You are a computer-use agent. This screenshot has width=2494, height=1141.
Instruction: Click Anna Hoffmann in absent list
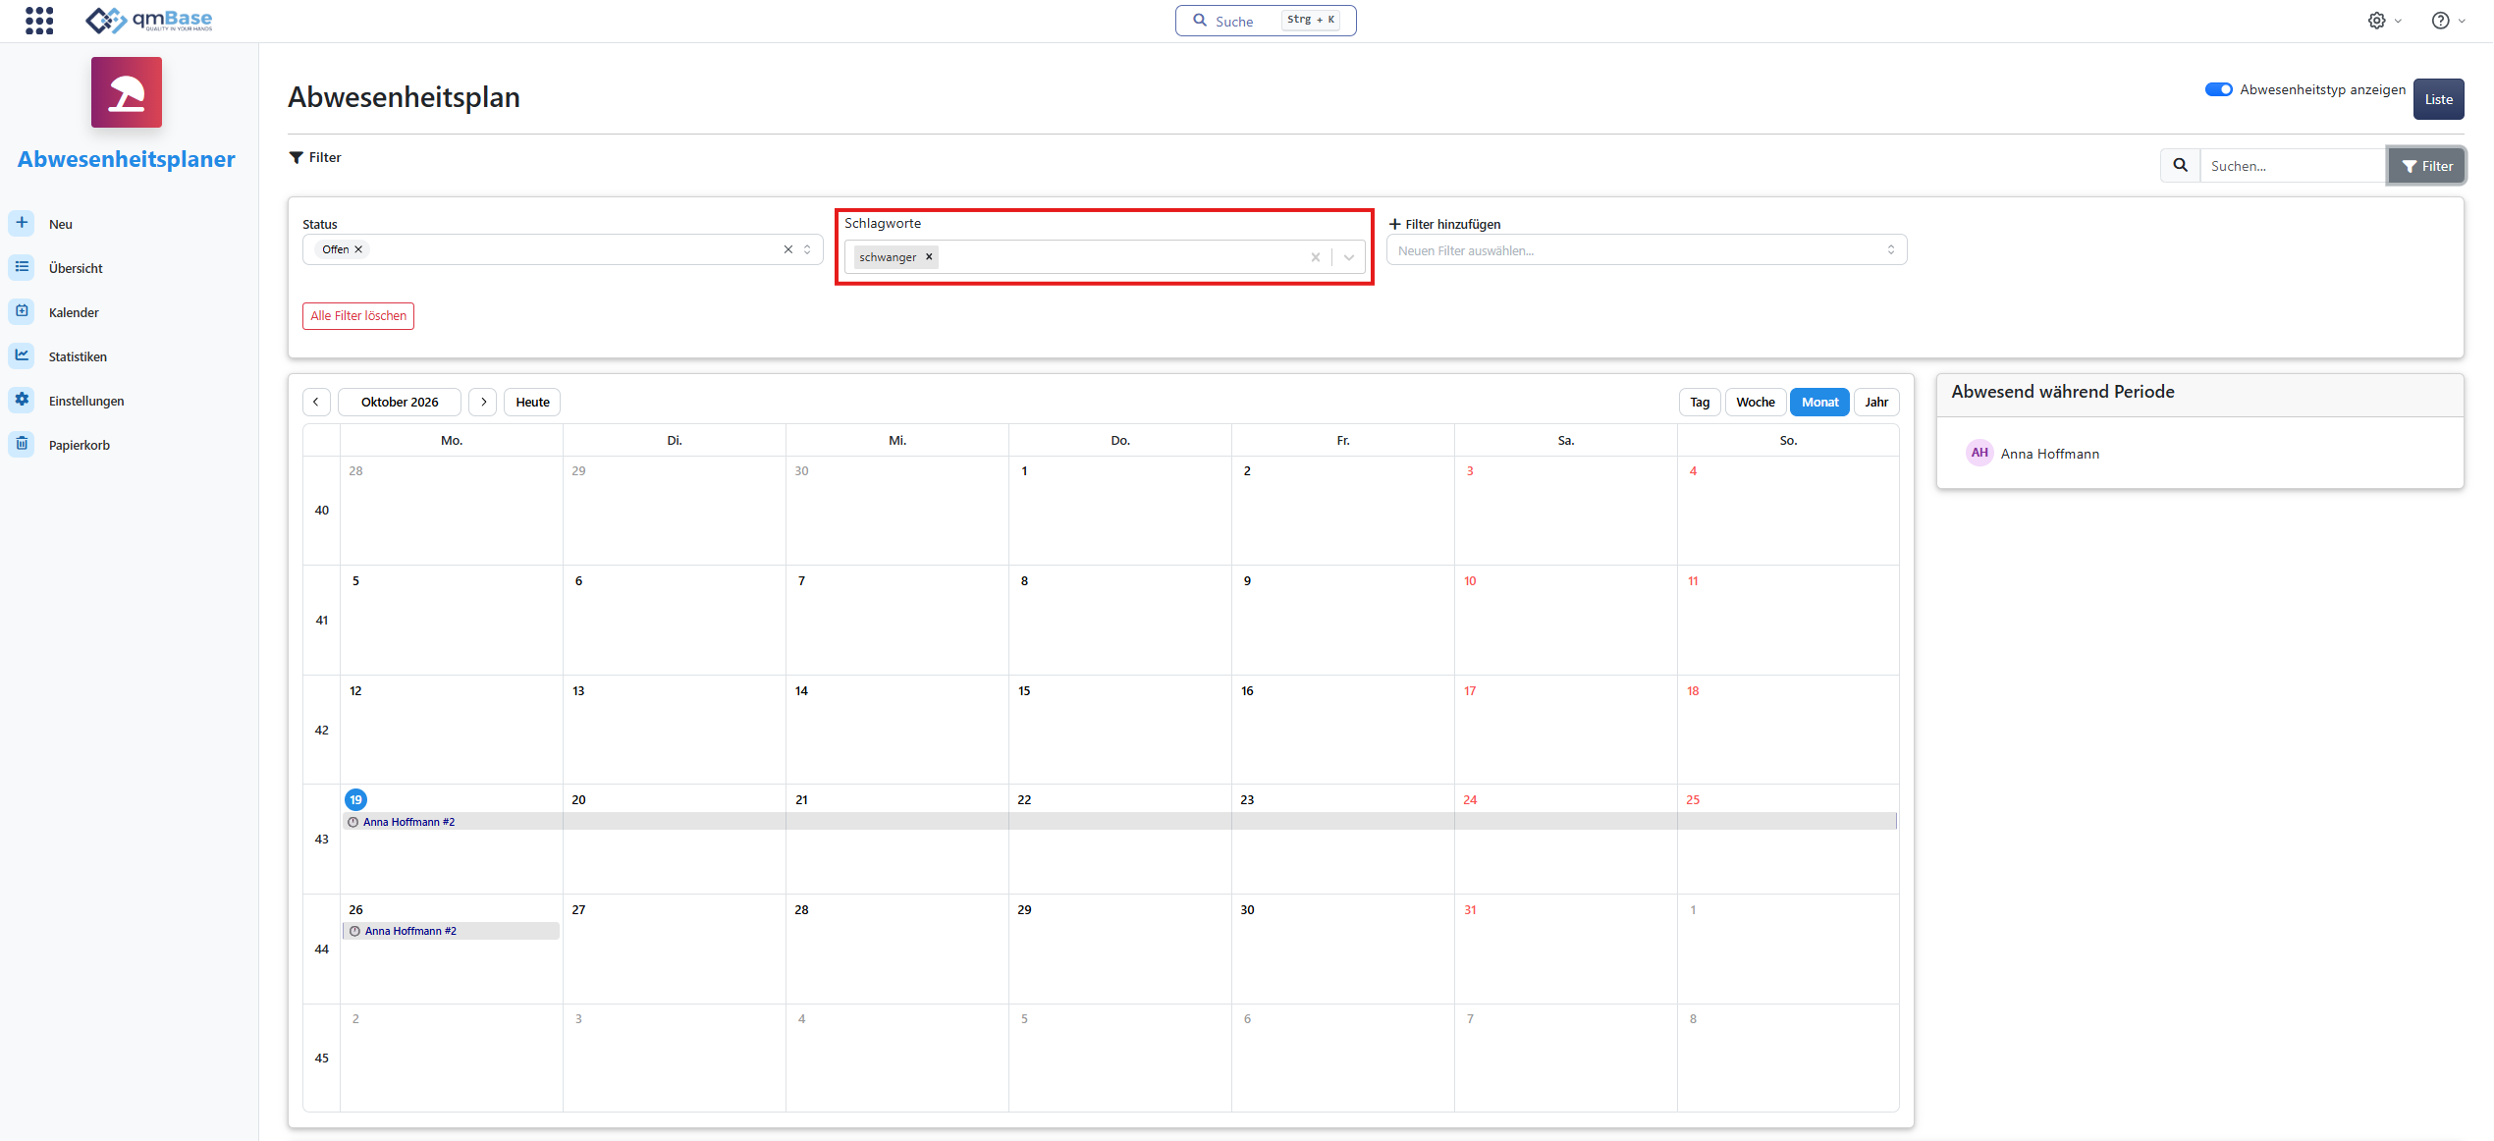click(x=2049, y=454)
